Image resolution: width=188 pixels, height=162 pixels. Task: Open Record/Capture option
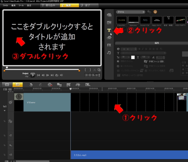click(x=50, y=85)
